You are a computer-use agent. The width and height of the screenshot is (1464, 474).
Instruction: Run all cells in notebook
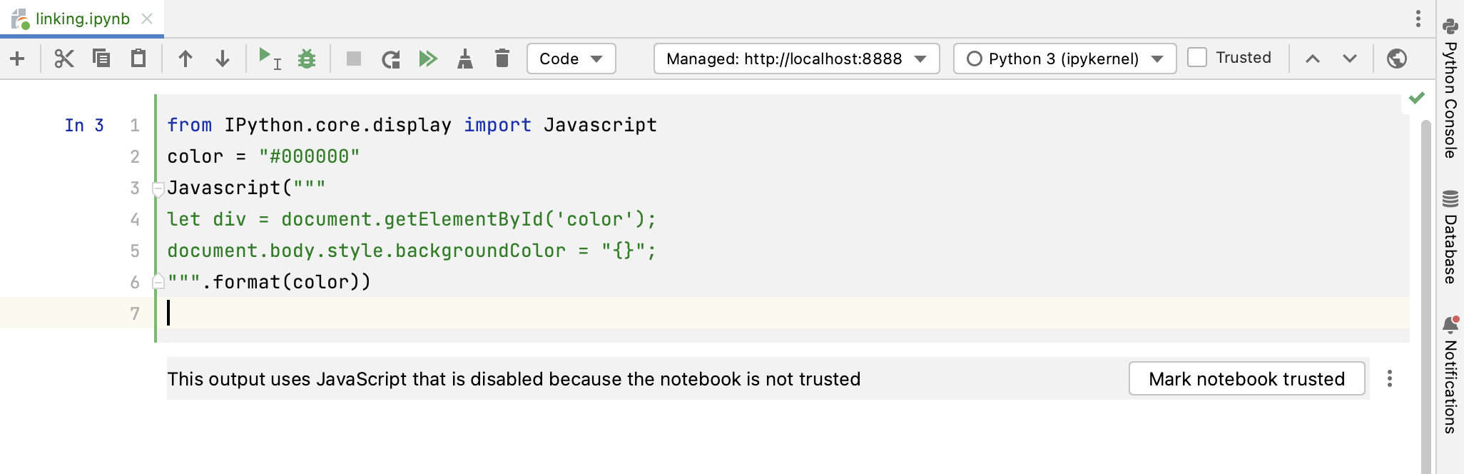(428, 59)
